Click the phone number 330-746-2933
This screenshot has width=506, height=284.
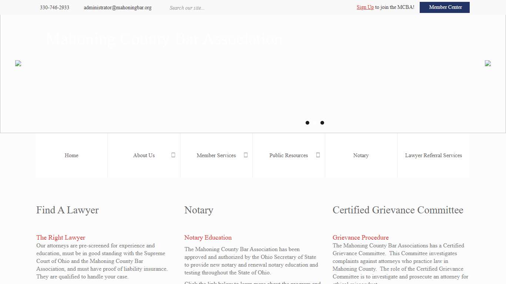click(54, 8)
